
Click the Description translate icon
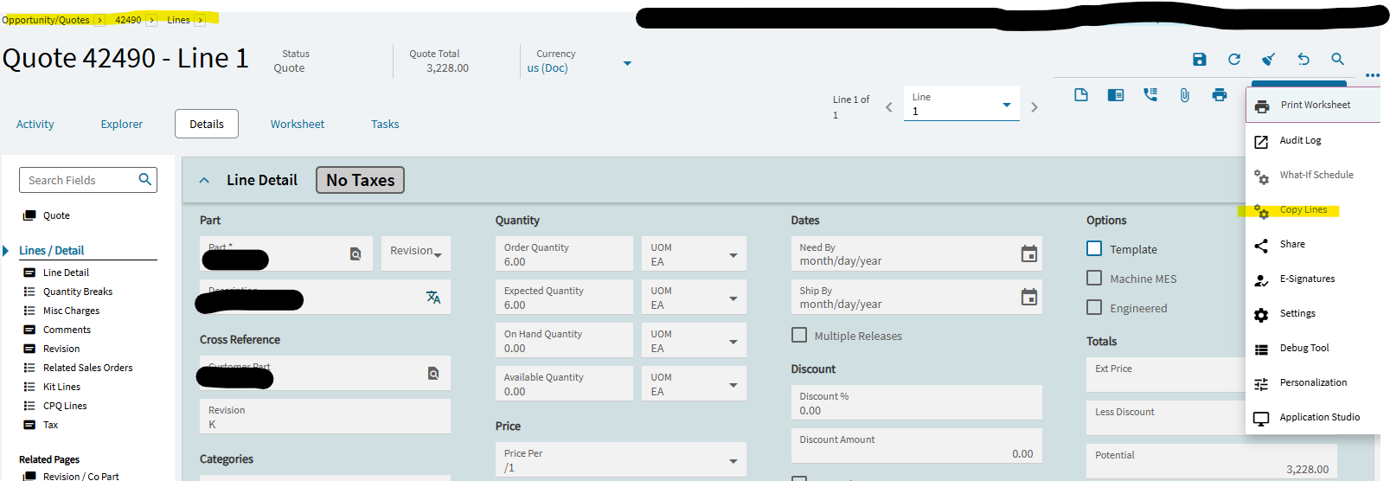coord(433,297)
